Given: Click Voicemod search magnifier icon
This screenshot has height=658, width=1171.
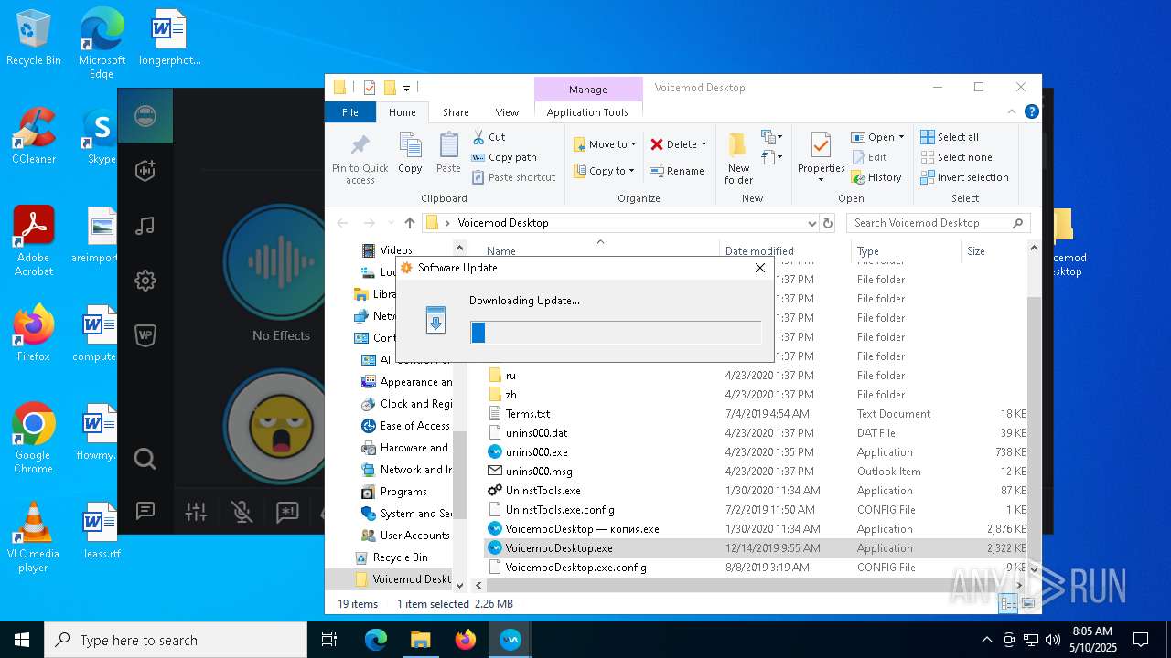Looking at the screenshot, I should pyautogui.click(x=145, y=458).
